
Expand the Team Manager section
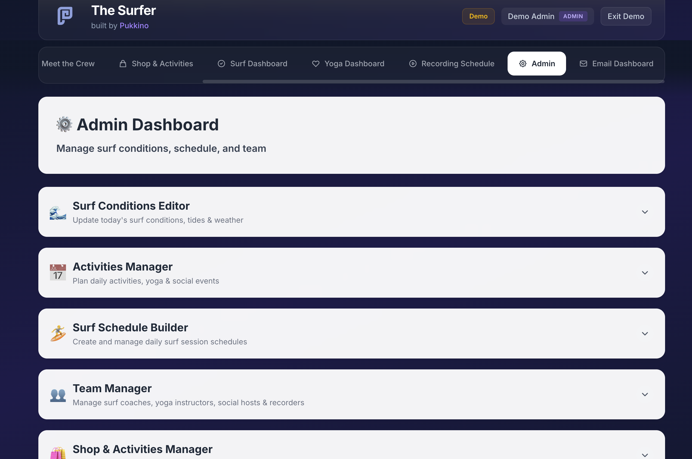click(x=645, y=394)
